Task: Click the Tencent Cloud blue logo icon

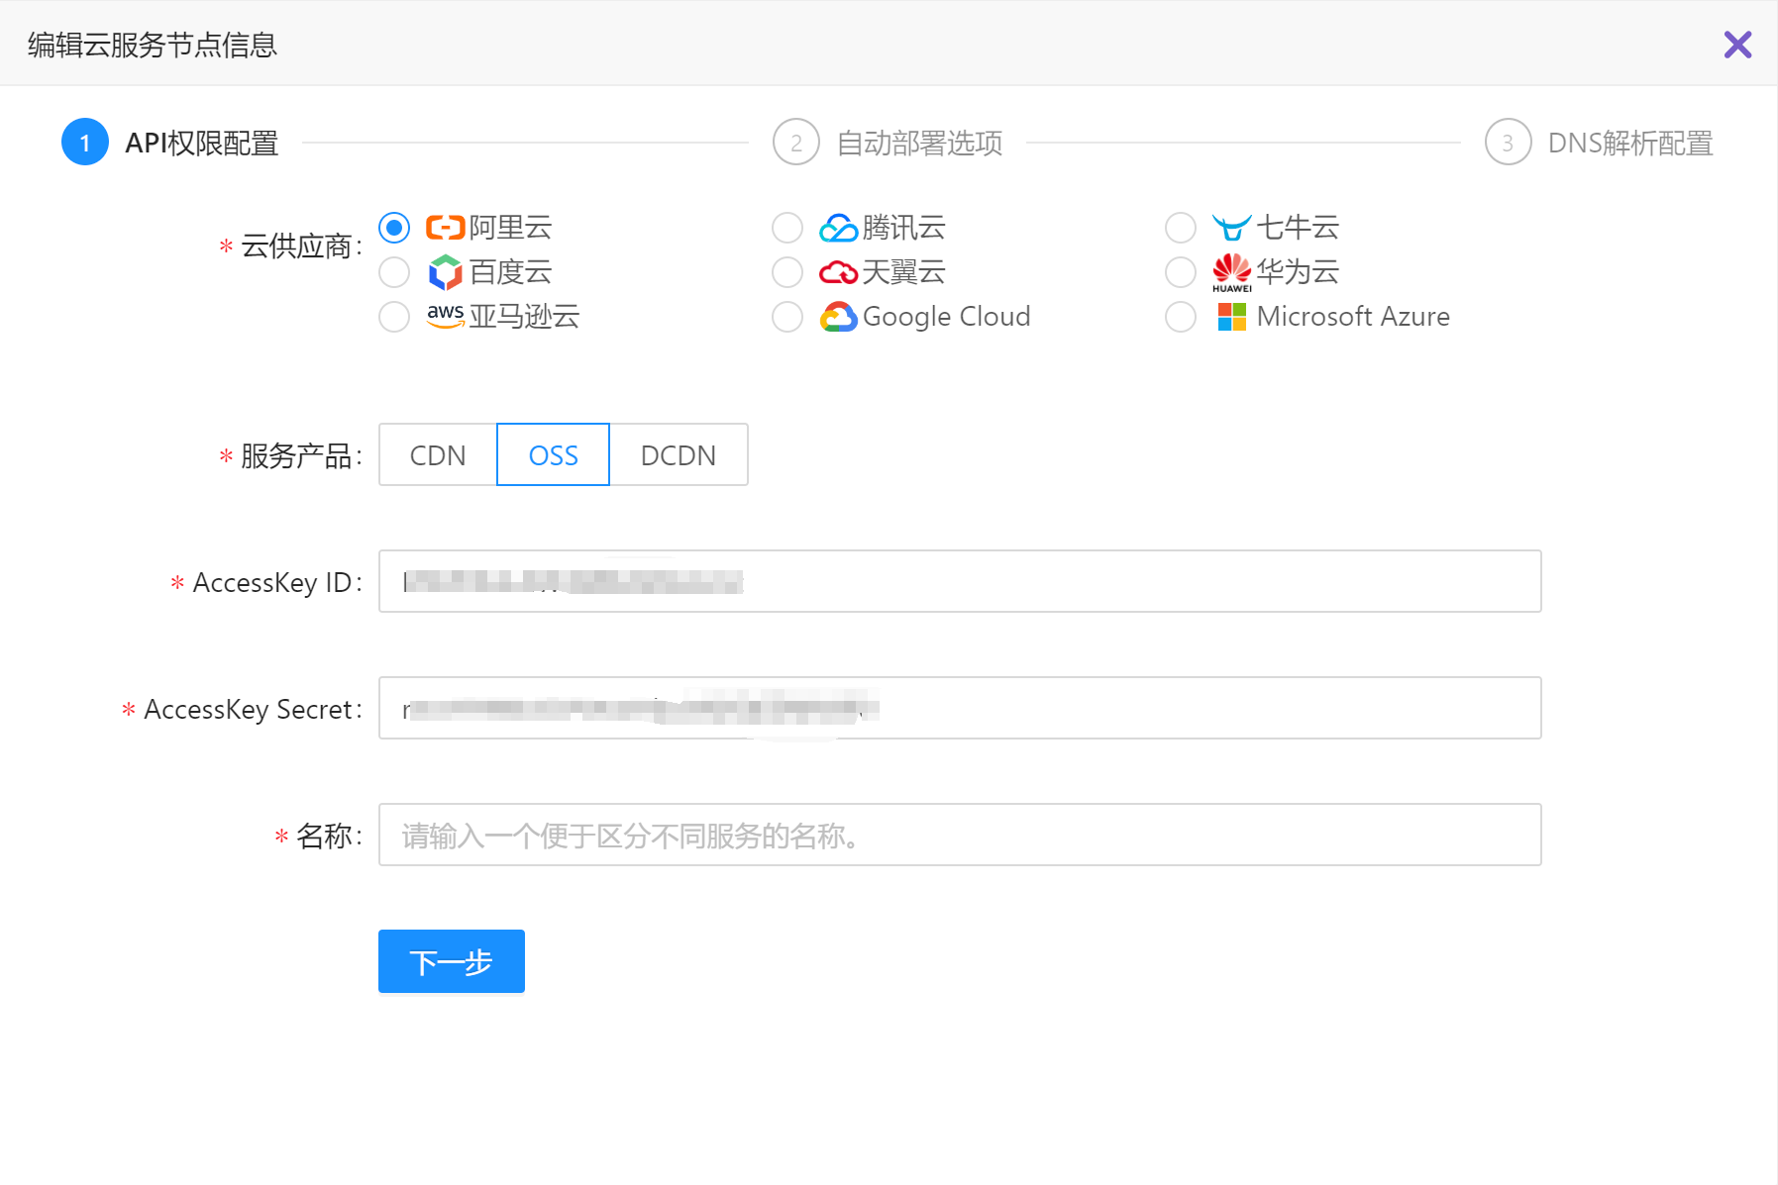Action: [838, 229]
